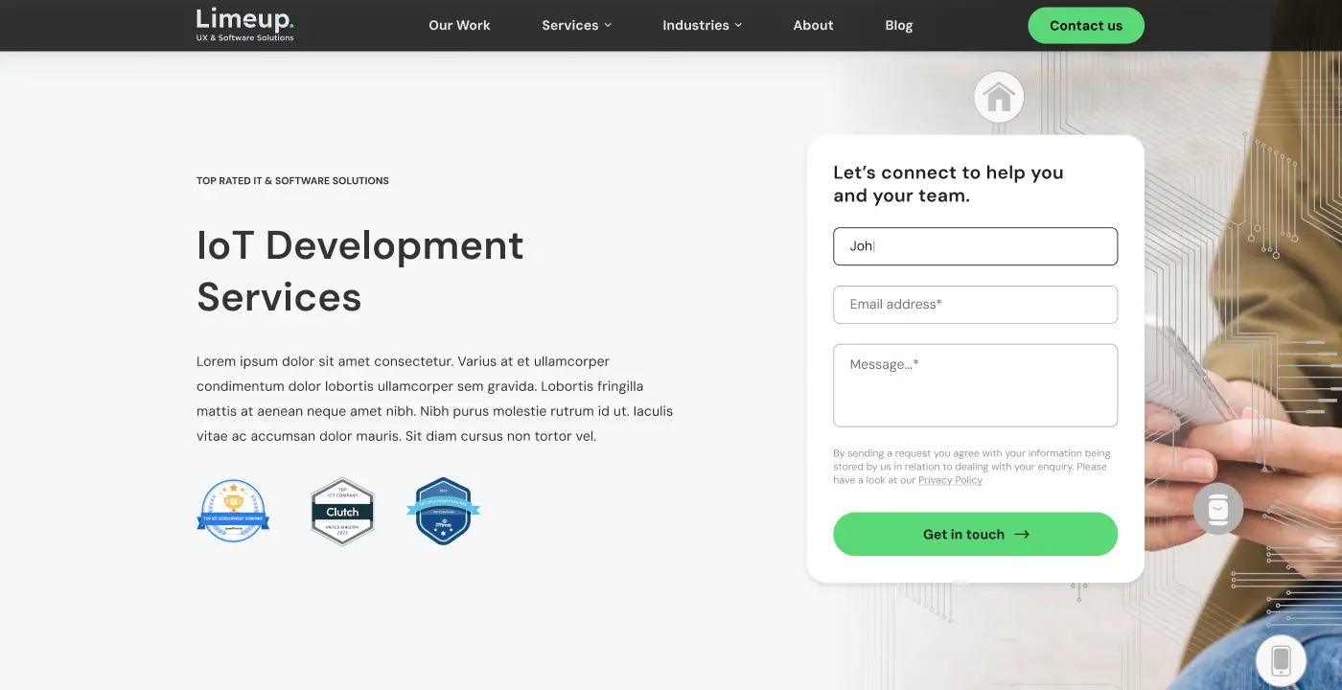1342x690 pixels.
Task: Click the arrow in Get in touch button
Action: [x=1022, y=535]
